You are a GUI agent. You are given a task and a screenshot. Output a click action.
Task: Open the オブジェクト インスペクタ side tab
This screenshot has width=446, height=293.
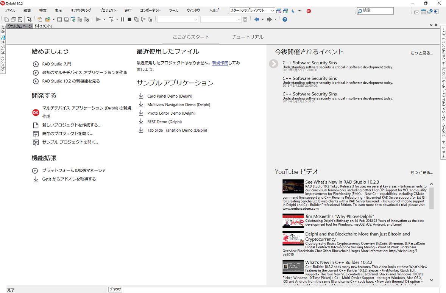(3, 54)
